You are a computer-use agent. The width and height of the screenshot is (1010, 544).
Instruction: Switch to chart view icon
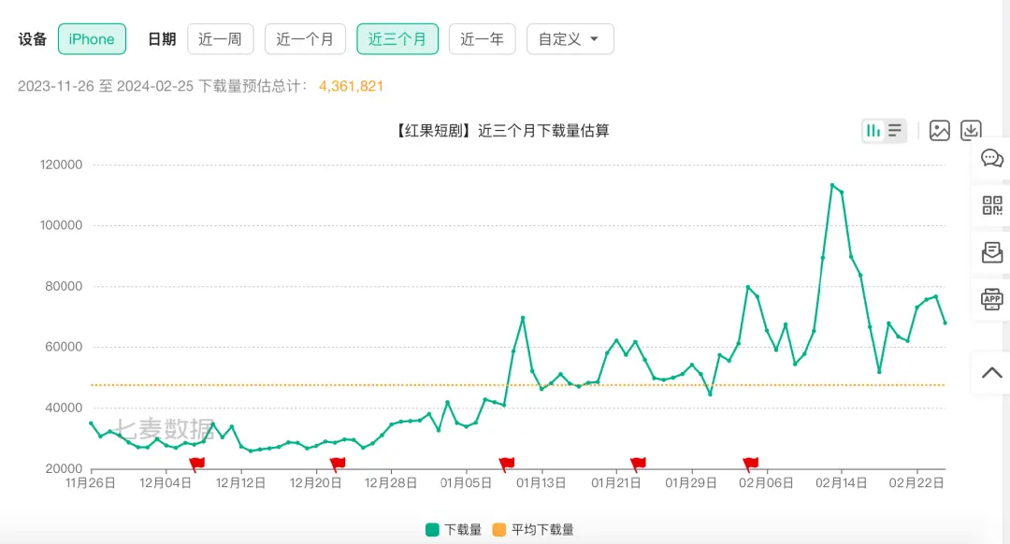[873, 131]
